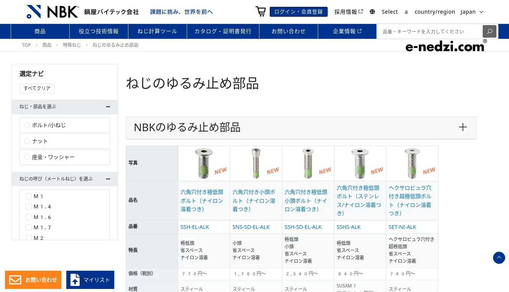Image resolution: width=509 pixels, height=292 pixels.
Task: Collapse the ねじの呼び（メートルねじ）を選ぶ section
Action: pyautogui.click(x=108, y=179)
